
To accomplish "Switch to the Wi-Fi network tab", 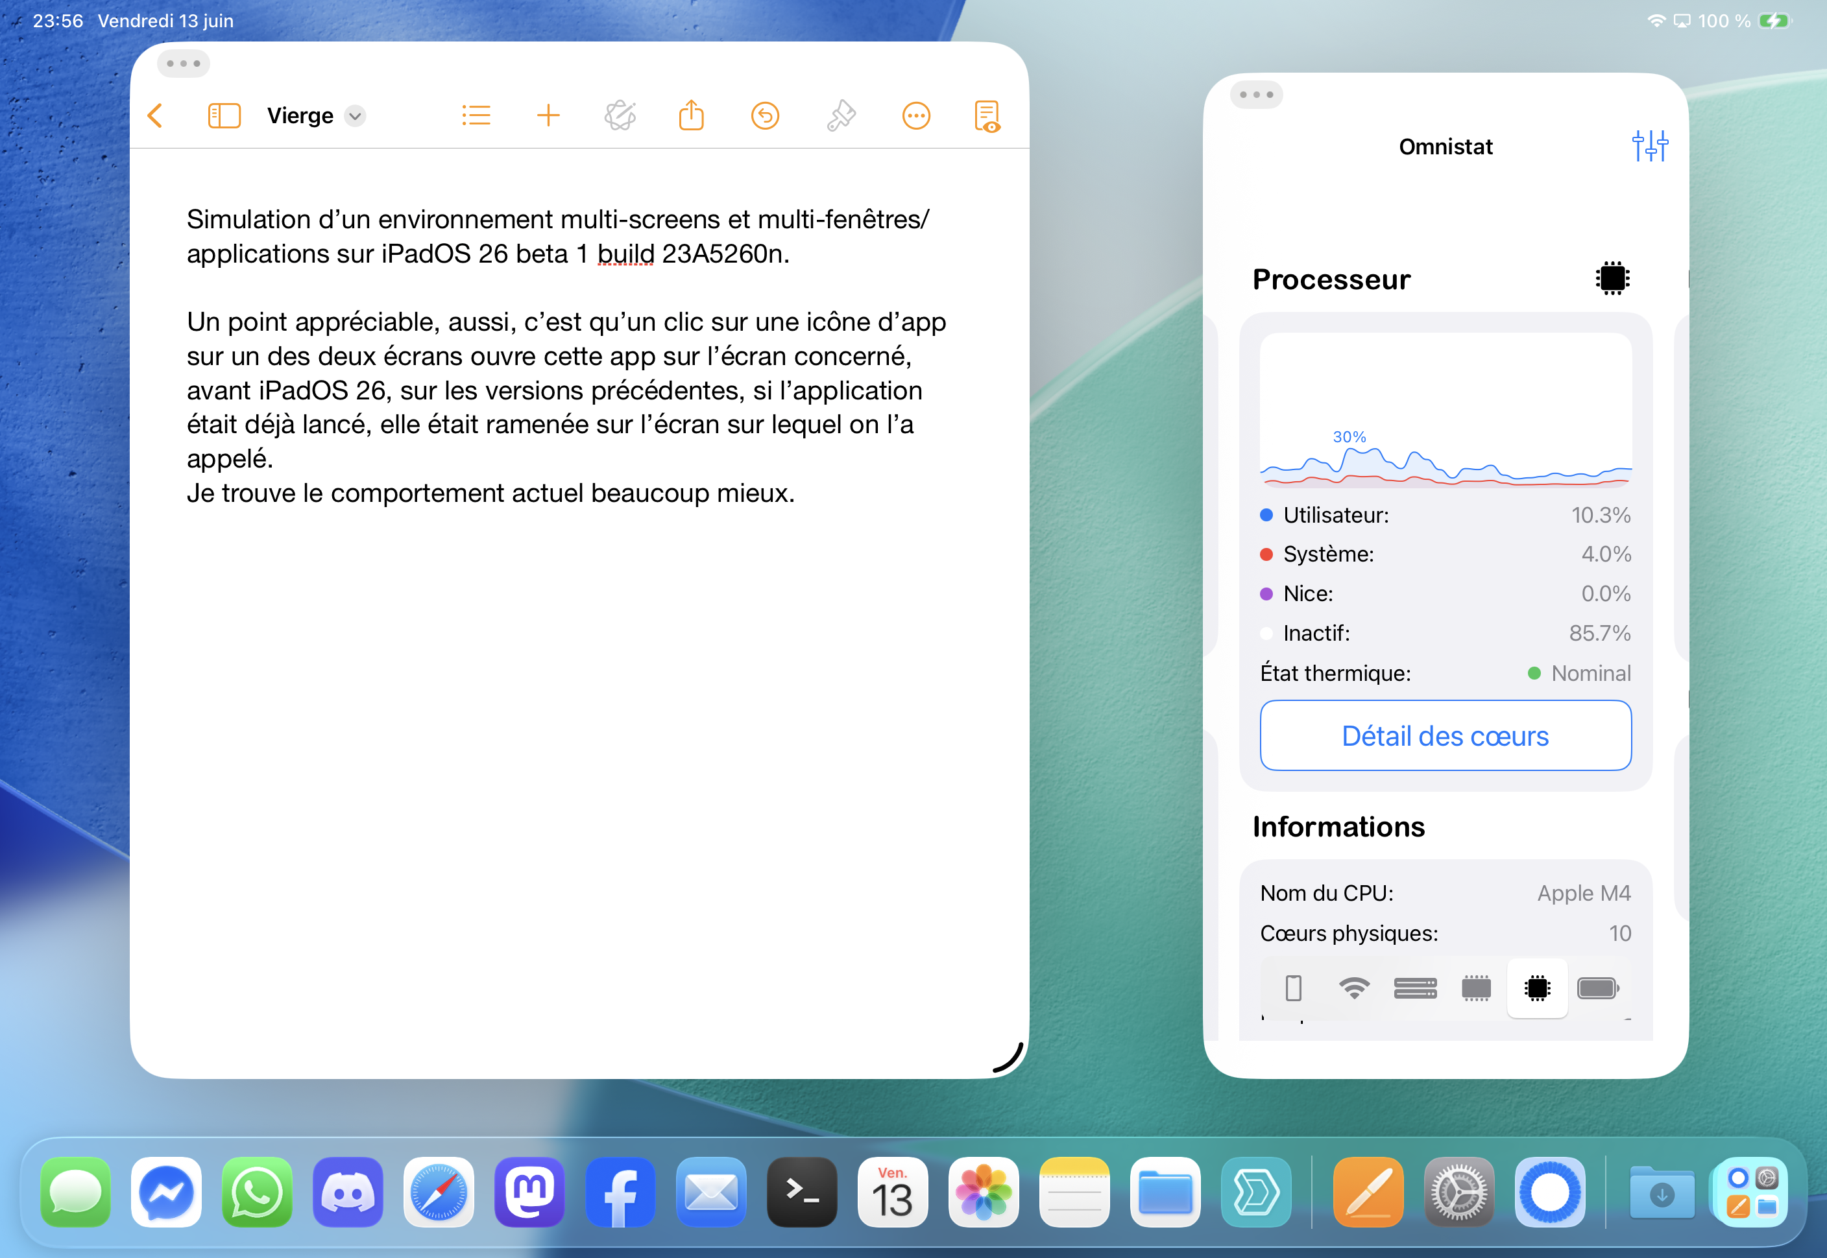I will tap(1354, 988).
